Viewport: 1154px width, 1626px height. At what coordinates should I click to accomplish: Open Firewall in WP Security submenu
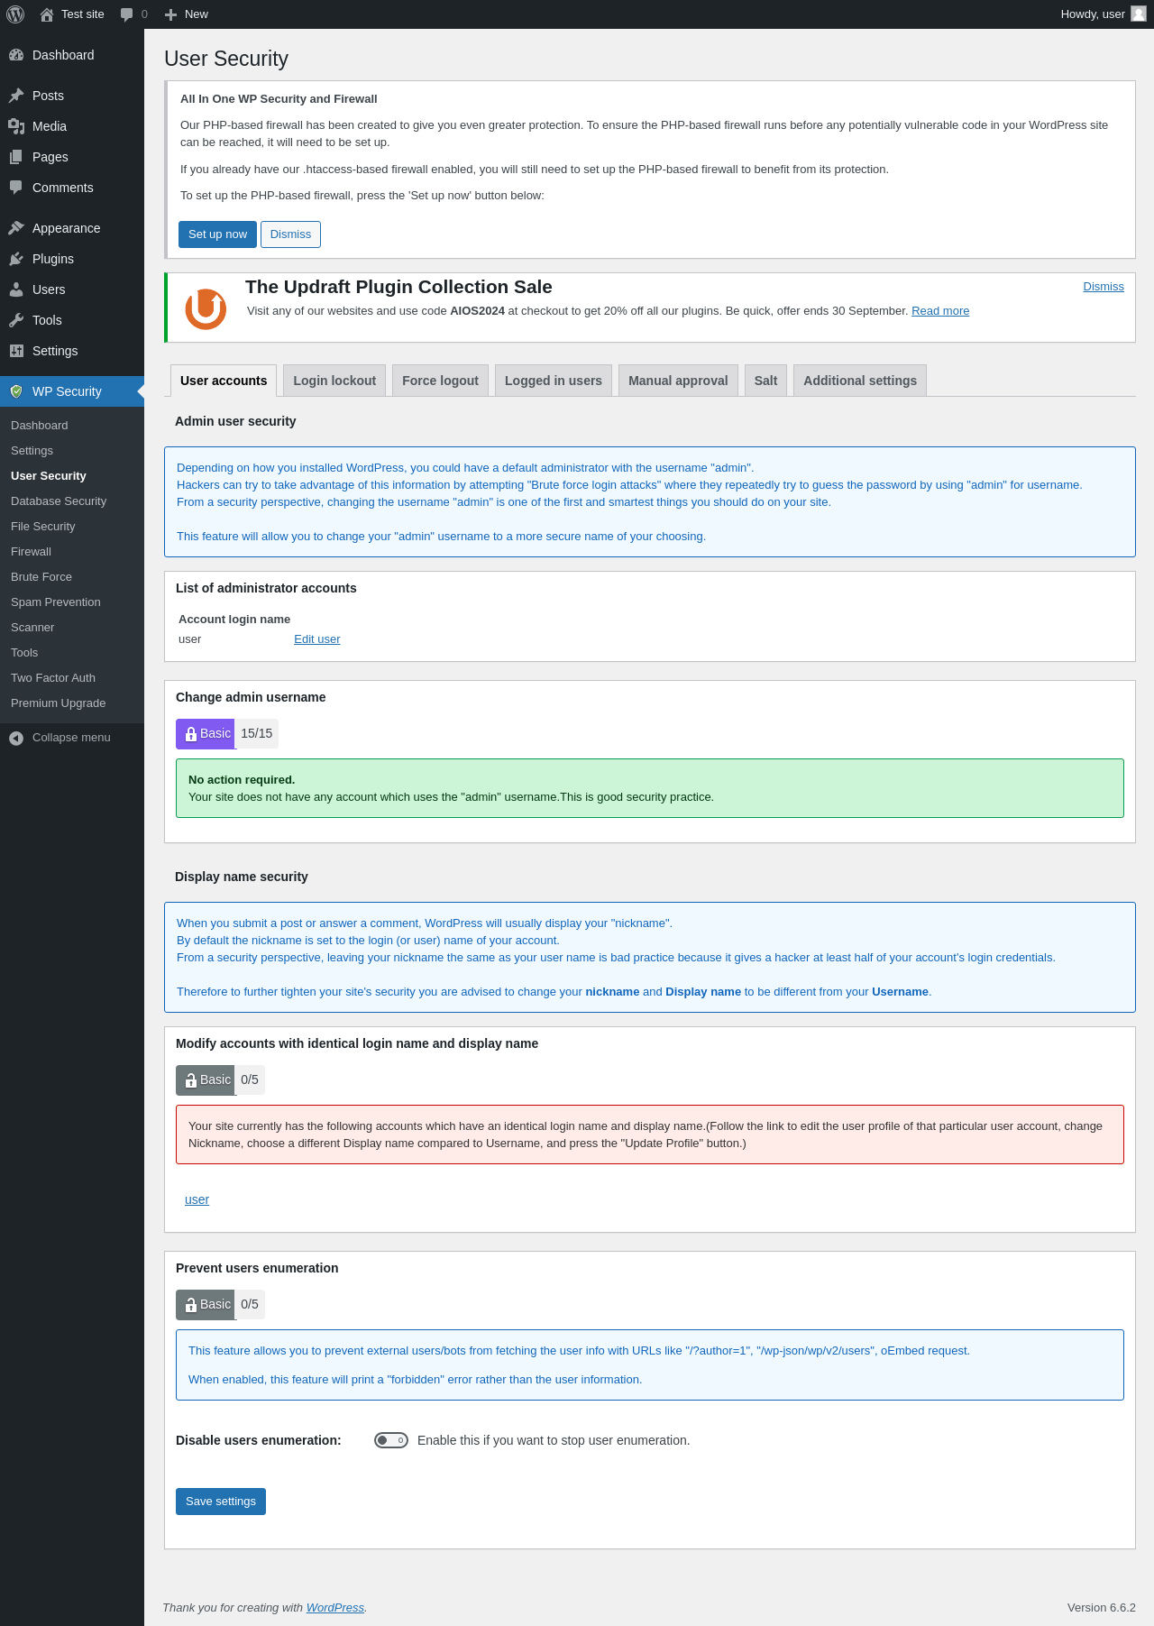[31, 552]
